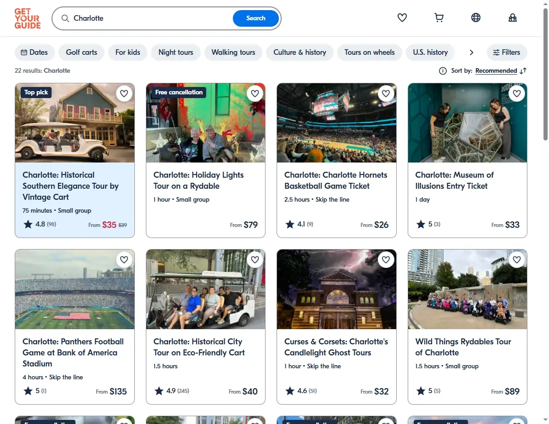Image resolution: width=549 pixels, height=424 pixels.
Task: Select the Culture & history filter chip
Action: click(300, 52)
